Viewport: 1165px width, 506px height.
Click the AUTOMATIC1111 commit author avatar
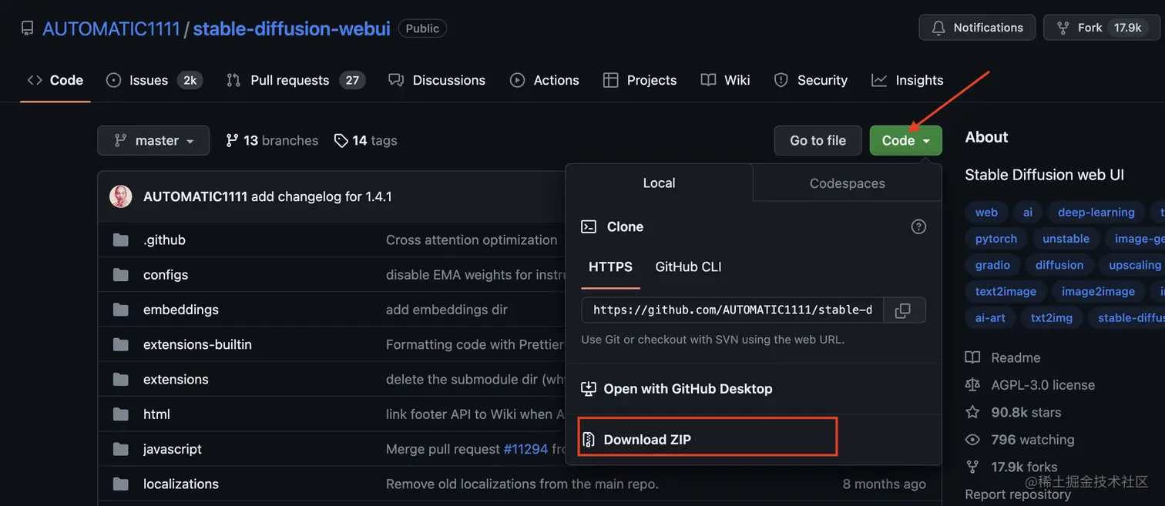click(121, 196)
